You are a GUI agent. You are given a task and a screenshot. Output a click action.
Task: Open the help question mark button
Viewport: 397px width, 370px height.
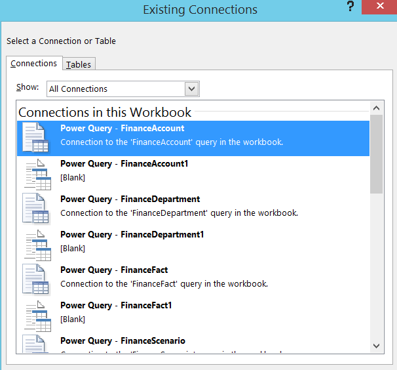350,7
